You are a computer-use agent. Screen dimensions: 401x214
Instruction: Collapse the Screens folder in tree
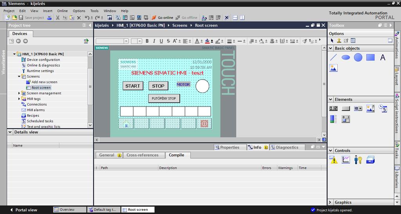coord(19,76)
